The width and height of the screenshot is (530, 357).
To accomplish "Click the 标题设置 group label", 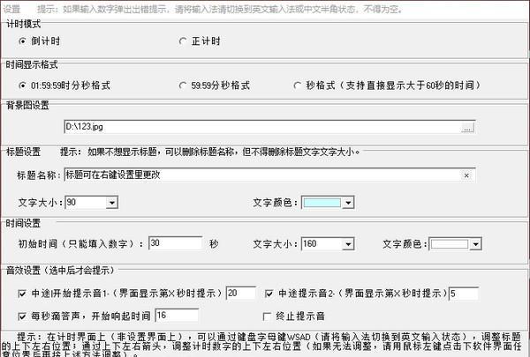I will (x=23, y=152).
